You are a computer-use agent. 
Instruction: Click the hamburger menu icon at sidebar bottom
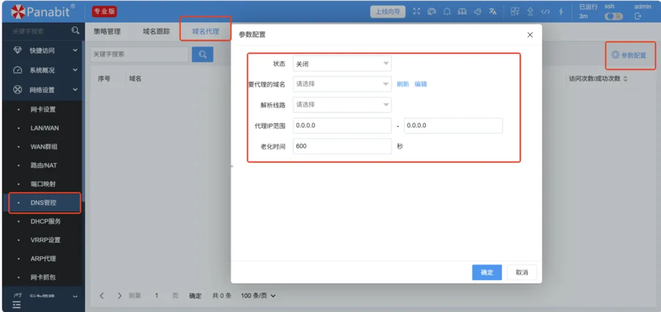(x=17, y=304)
